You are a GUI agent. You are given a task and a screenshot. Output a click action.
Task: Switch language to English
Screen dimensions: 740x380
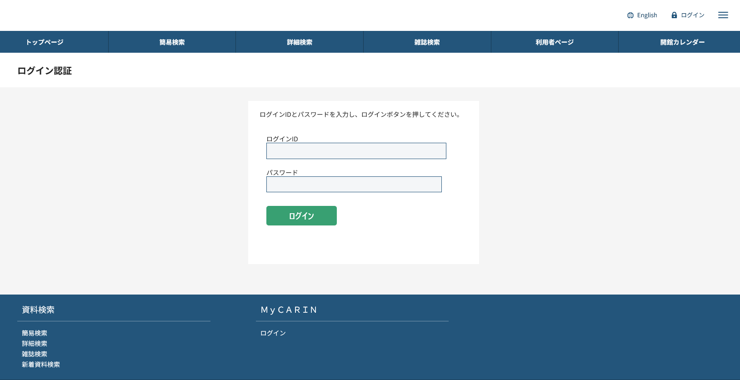click(647, 15)
